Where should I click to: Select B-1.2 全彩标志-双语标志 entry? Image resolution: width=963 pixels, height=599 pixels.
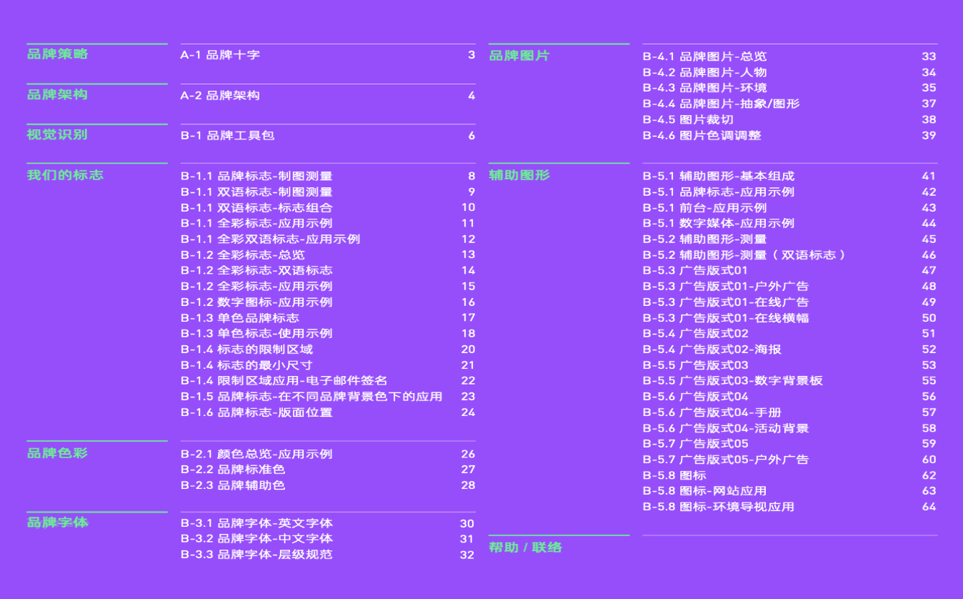[256, 270]
